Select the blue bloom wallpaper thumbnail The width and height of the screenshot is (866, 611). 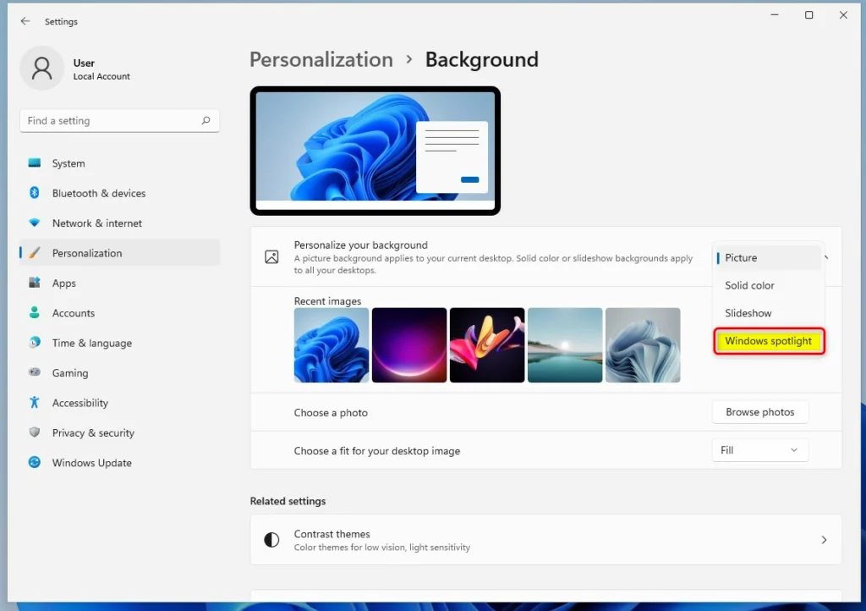(x=332, y=345)
